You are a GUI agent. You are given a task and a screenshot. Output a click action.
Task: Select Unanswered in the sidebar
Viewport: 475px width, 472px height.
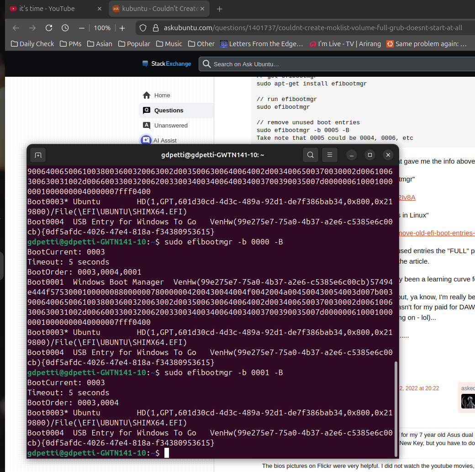coord(171,125)
